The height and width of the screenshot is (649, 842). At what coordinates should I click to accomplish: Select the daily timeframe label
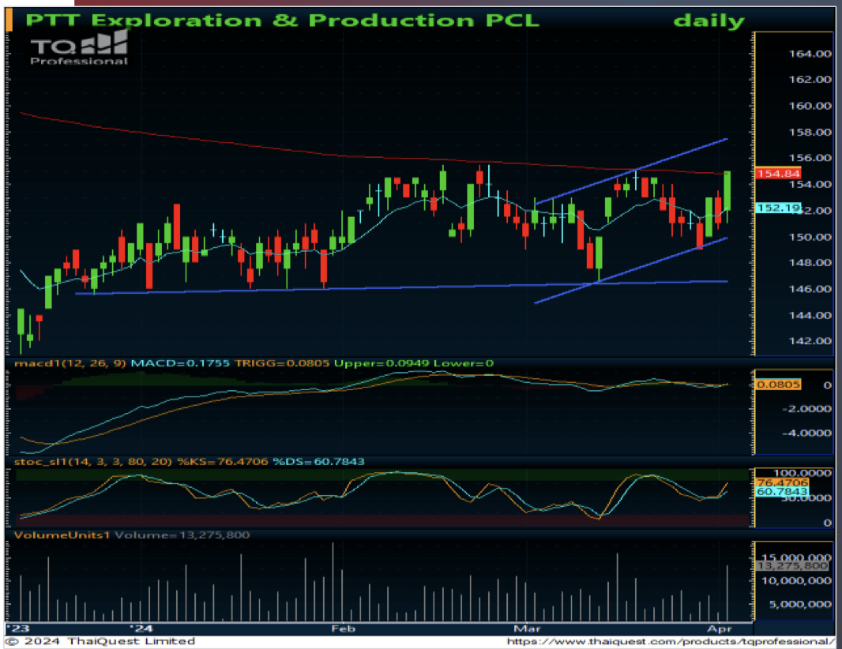click(x=709, y=21)
